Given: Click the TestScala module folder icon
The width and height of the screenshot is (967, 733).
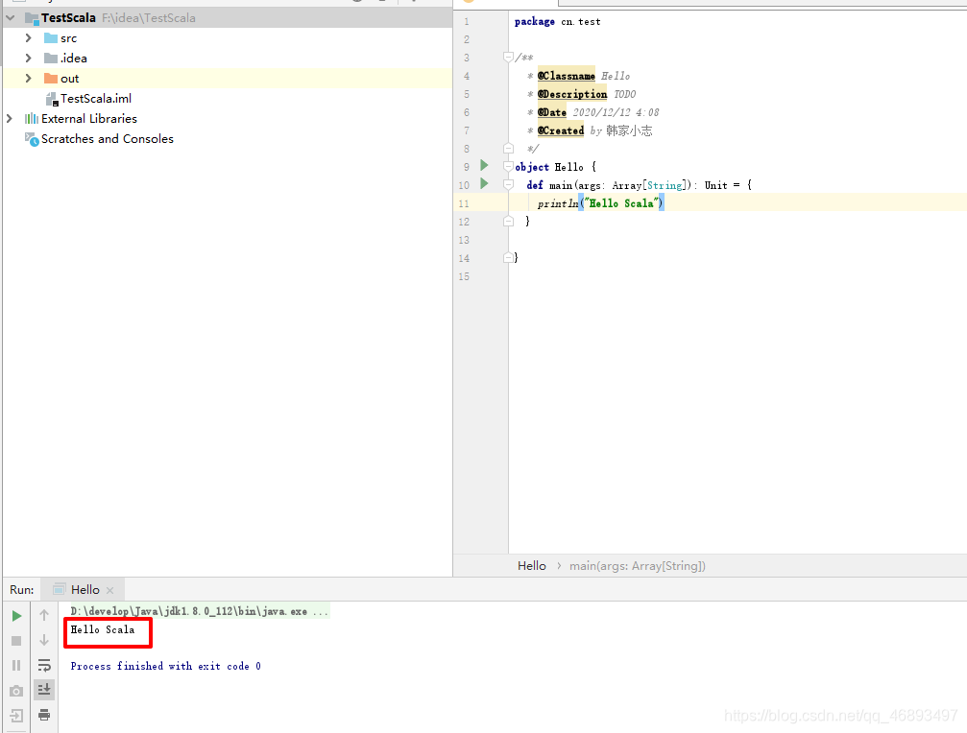Looking at the screenshot, I should (32, 18).
